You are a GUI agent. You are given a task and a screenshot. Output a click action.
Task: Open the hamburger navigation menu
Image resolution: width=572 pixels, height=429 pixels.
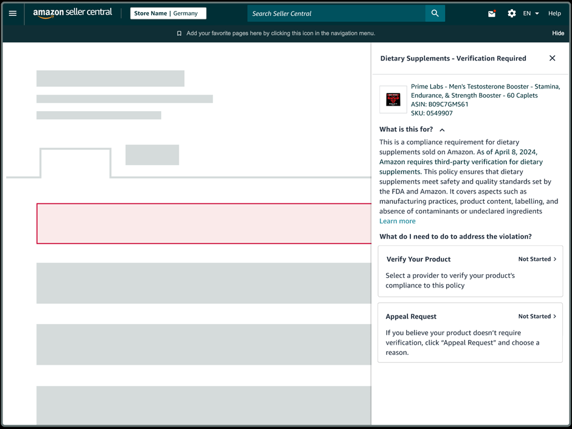tap(13, 13)
